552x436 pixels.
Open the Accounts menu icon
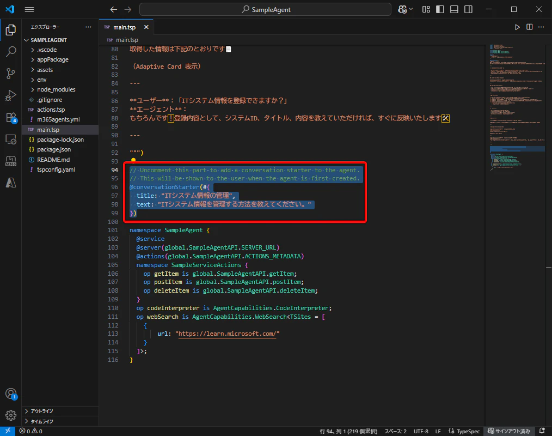10,393
